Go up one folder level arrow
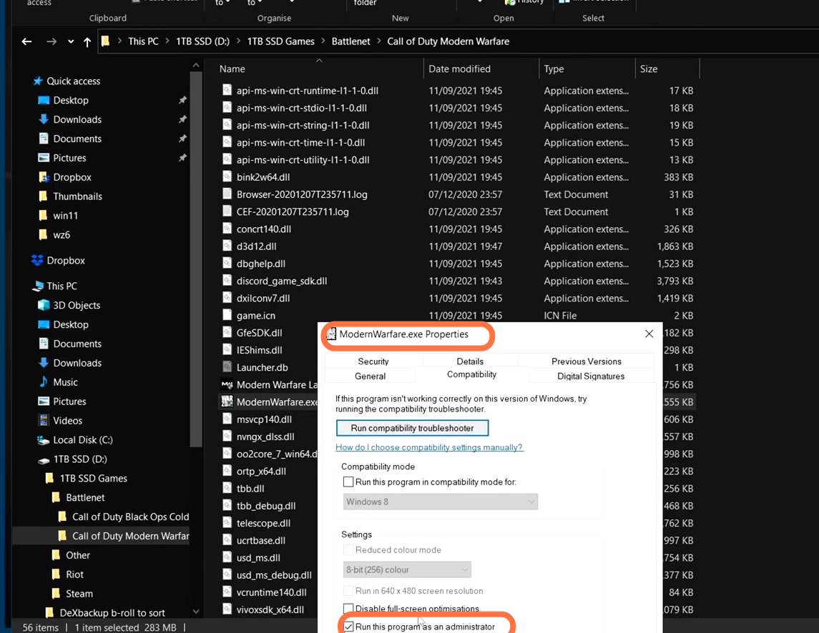The height and width of the screenshot is (633, 819). [x=87, y=41]
